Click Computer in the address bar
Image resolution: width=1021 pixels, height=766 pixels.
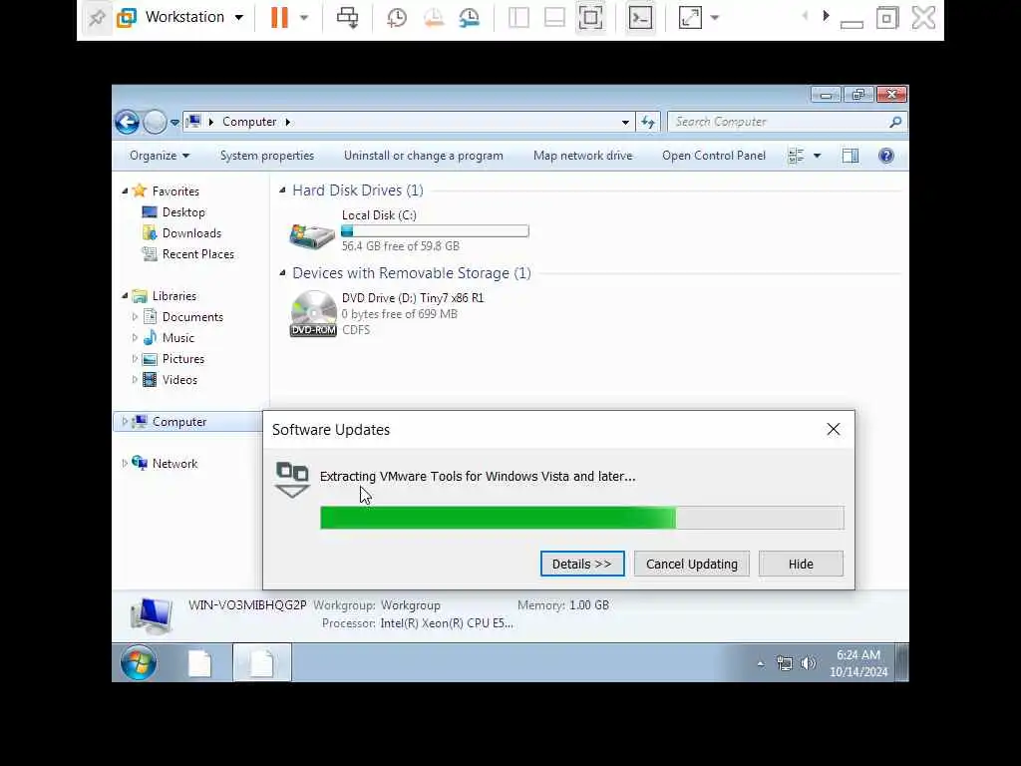tap(249, 122)
